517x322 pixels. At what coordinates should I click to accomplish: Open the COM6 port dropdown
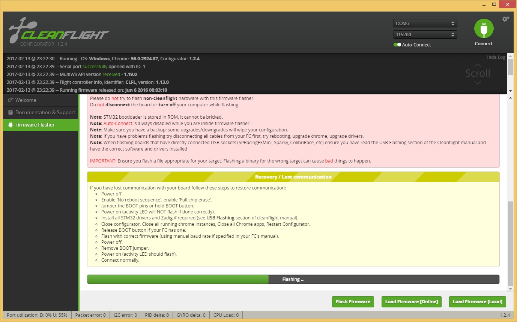tap(425, 23)
